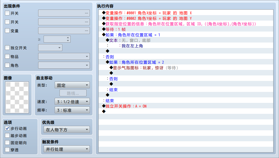279x158 pixels.
Task: Decrease the ≥ value with the down arrow
Action: [x=68, y=41]
